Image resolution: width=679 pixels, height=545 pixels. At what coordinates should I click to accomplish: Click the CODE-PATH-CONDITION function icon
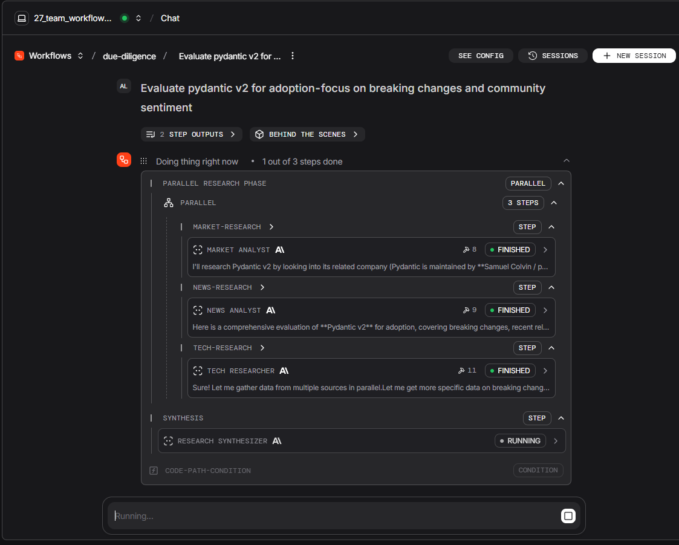(154, 471)
